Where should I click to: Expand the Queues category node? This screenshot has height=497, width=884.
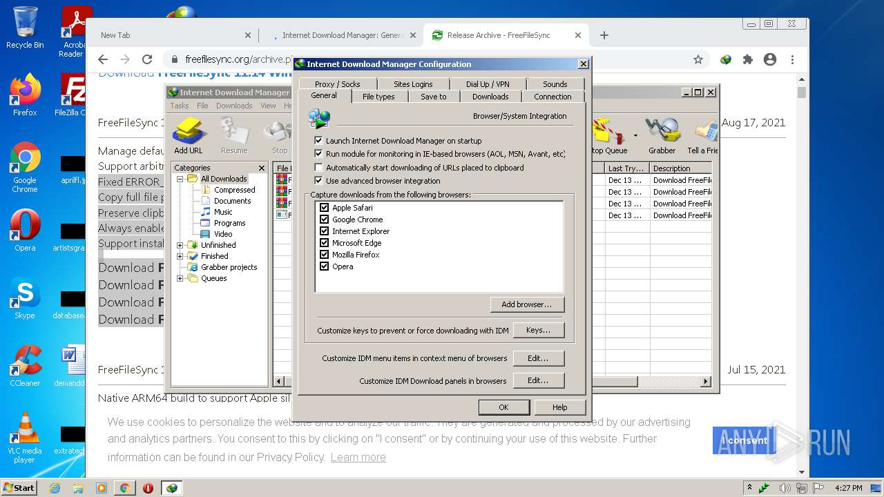pyautogui.click(x=180, y=278)
